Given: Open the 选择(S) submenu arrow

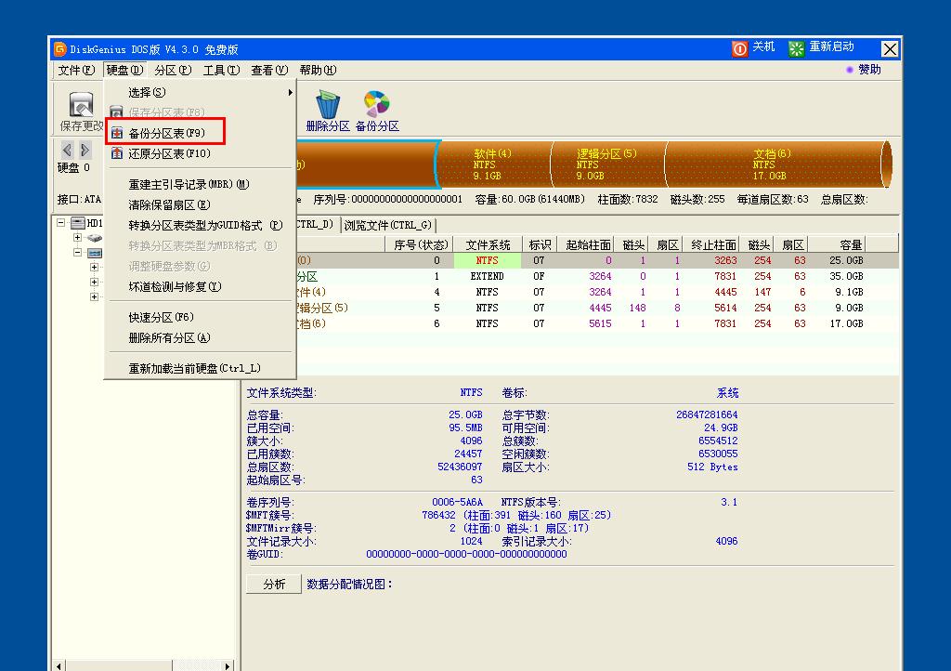Looking at the screenshot, I should (291, 92).
